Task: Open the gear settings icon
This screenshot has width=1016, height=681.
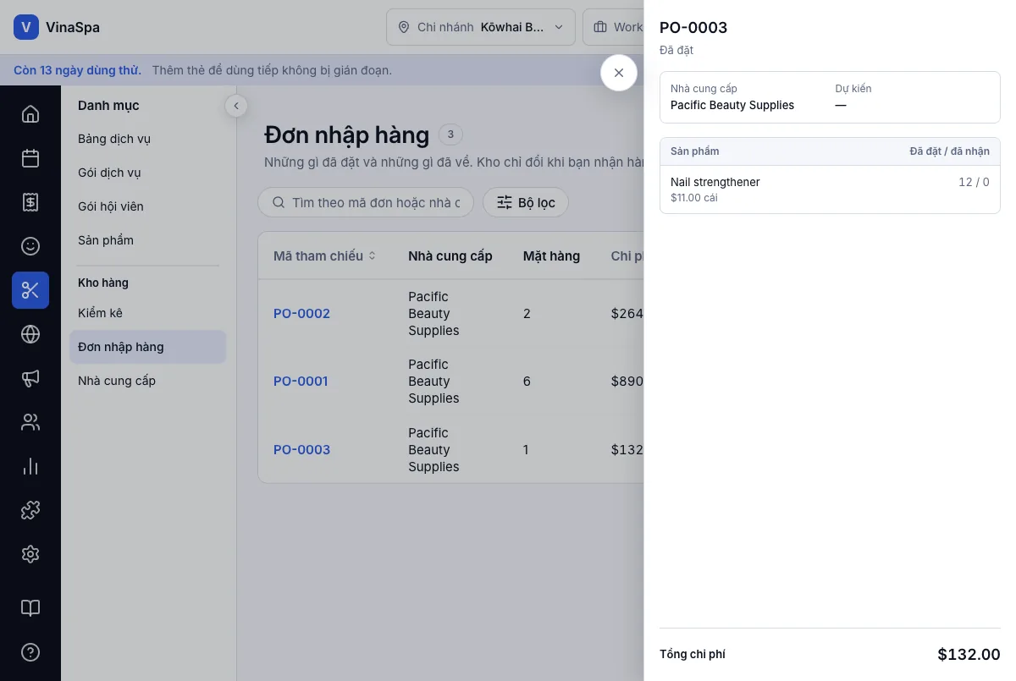Action: 30,554
